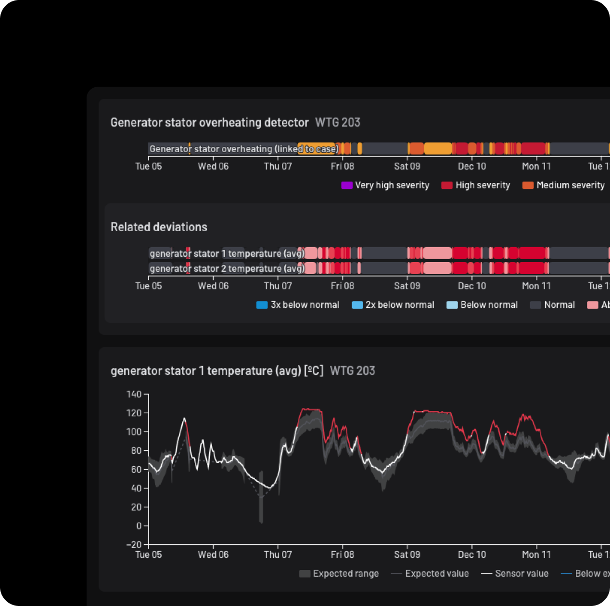The image size is (610, 606).
Task: Toggle the Normal gray legend swatch
Action: (x=536, y=305)
